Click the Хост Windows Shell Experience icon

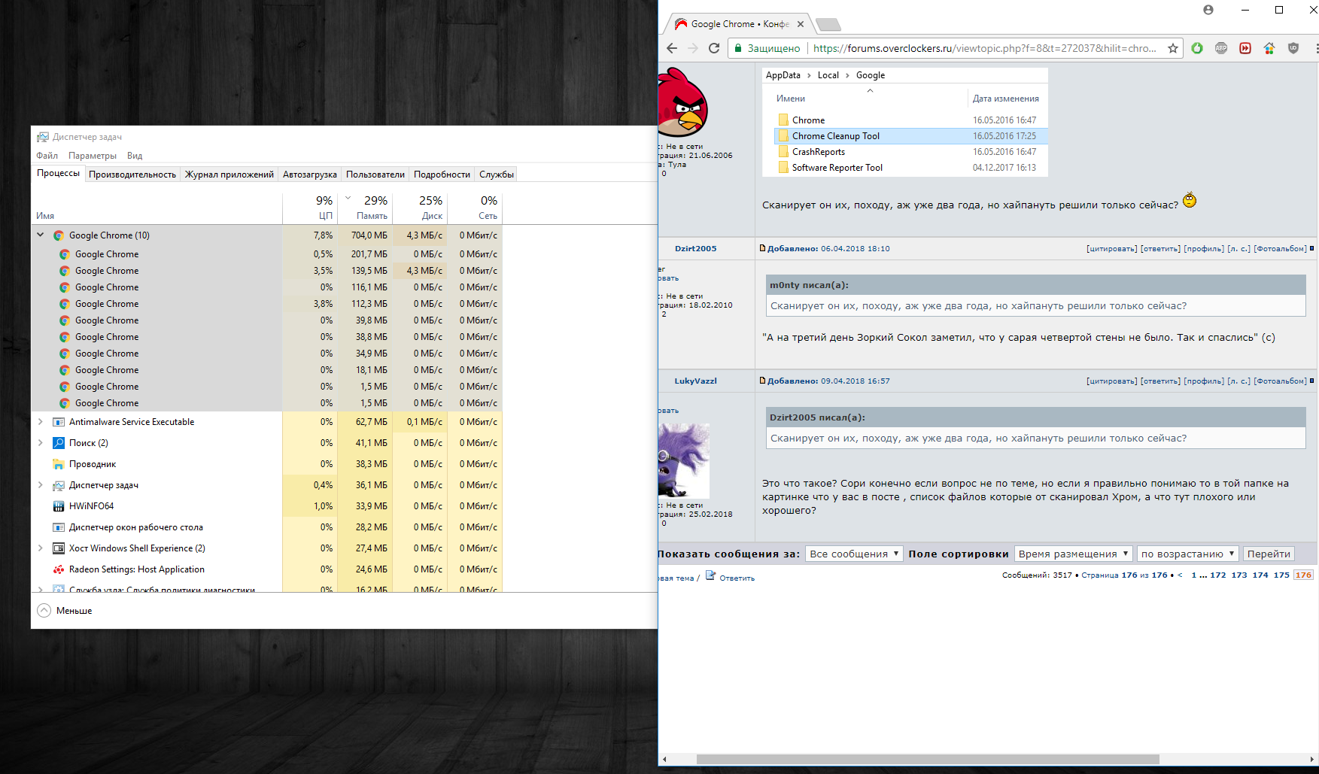[59, 548]
